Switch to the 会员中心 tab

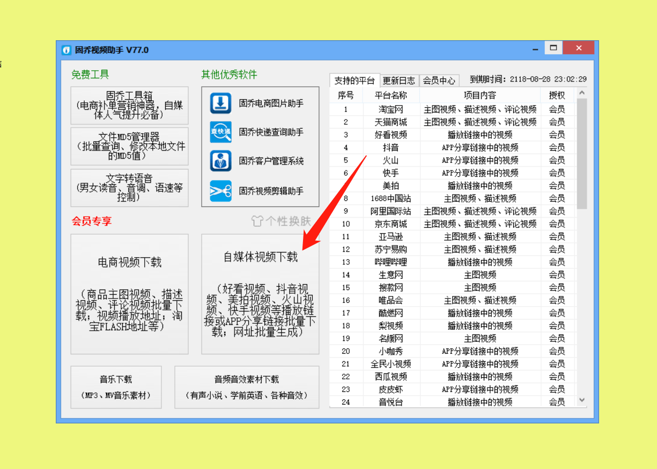(439, 80)
